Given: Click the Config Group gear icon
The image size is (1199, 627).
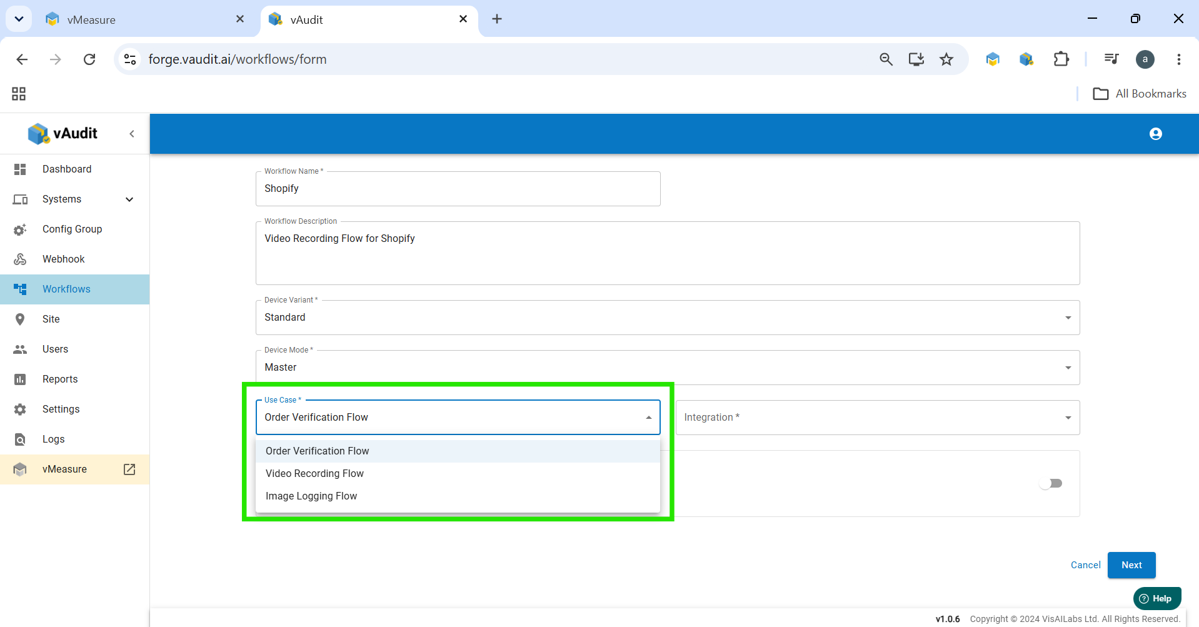Looking at the screenshot, I should coord(20,229).
